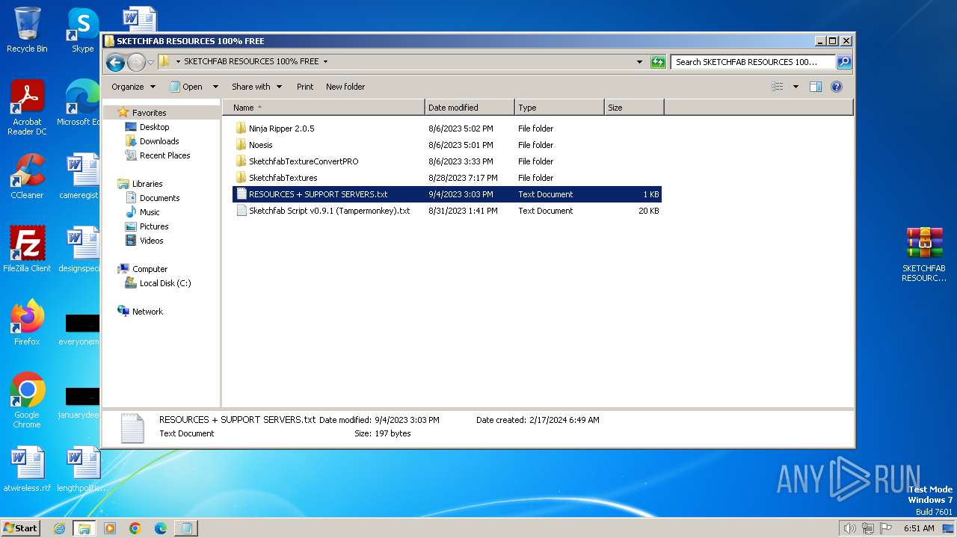Image resolution: width=957 pixels, height=538 pixels.
Task: Select the SketchfabTextures folder icon
Action: 241,178
